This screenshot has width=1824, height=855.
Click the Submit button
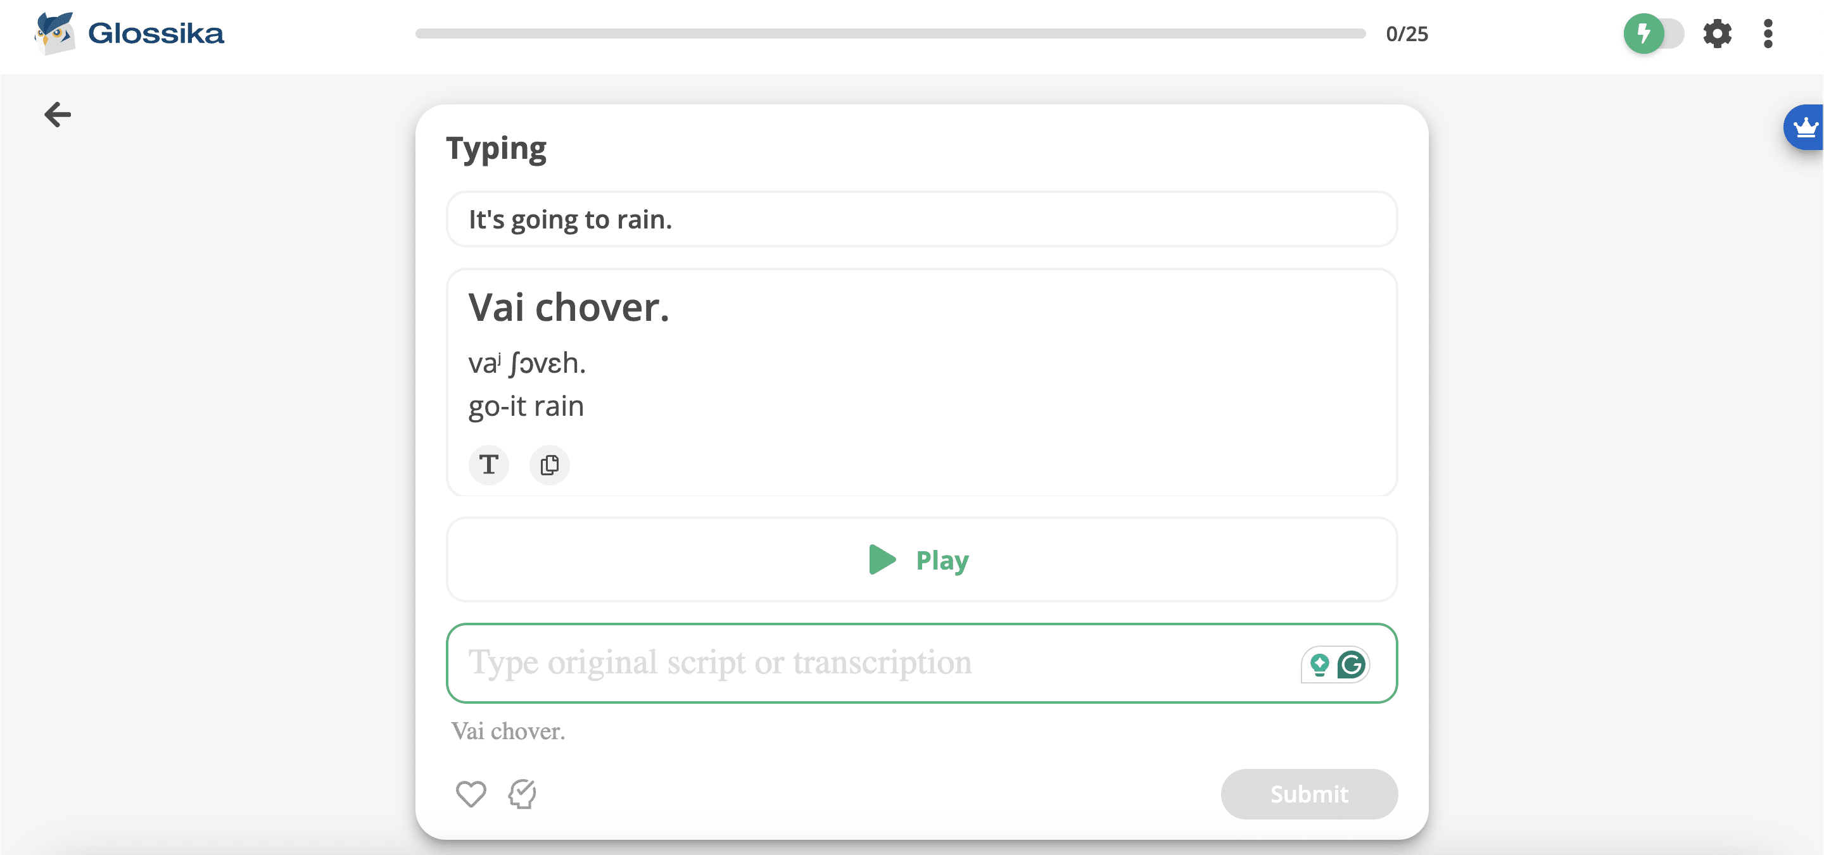1308,794
